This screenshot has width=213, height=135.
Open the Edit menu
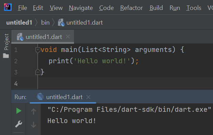(x=38, y=8)
